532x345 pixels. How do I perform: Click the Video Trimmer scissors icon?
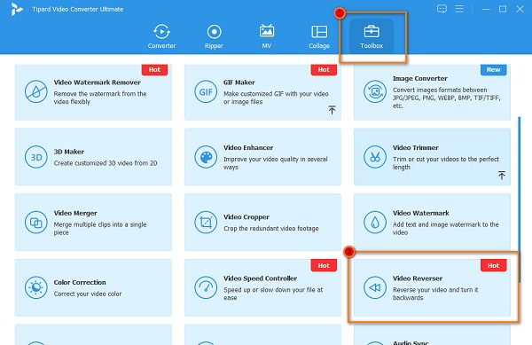[x=375, y=157]
